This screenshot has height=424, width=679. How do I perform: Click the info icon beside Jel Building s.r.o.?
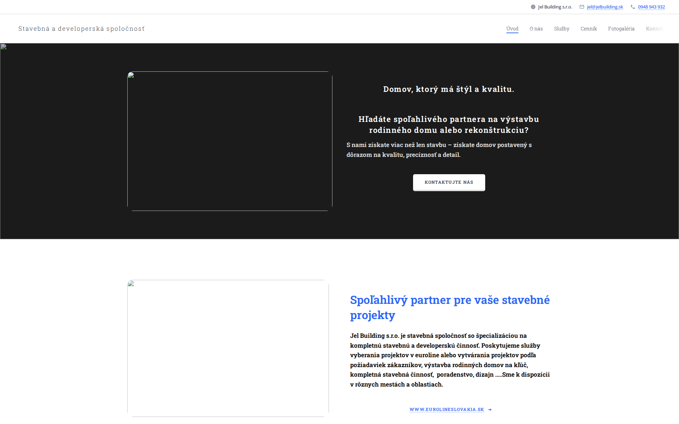[533, 7]
